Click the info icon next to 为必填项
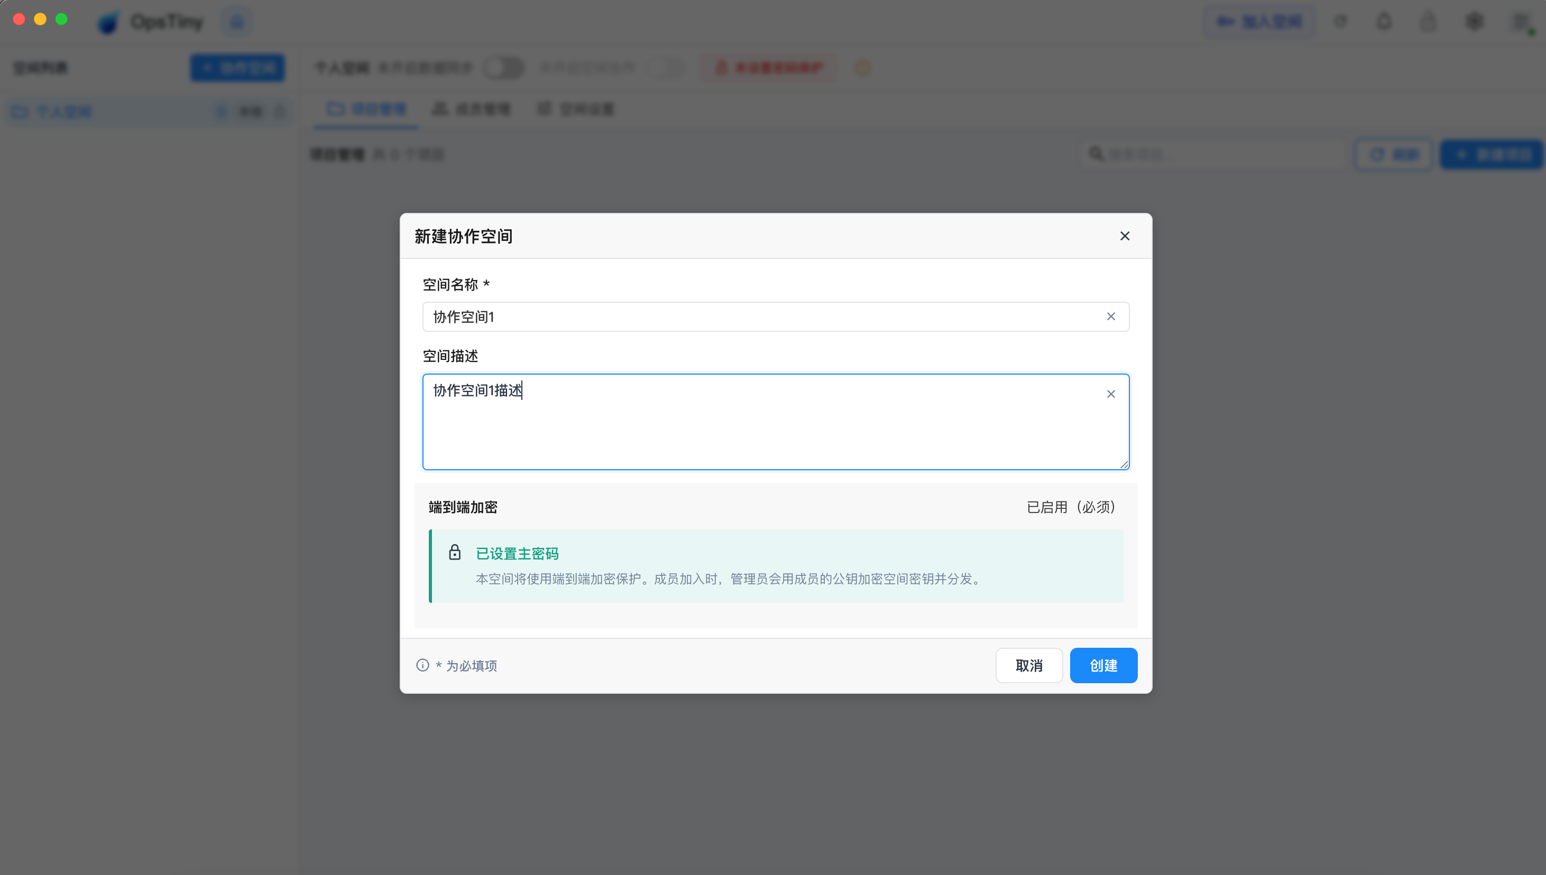This screenshot has width=1546, height=875. coord(423,665)
